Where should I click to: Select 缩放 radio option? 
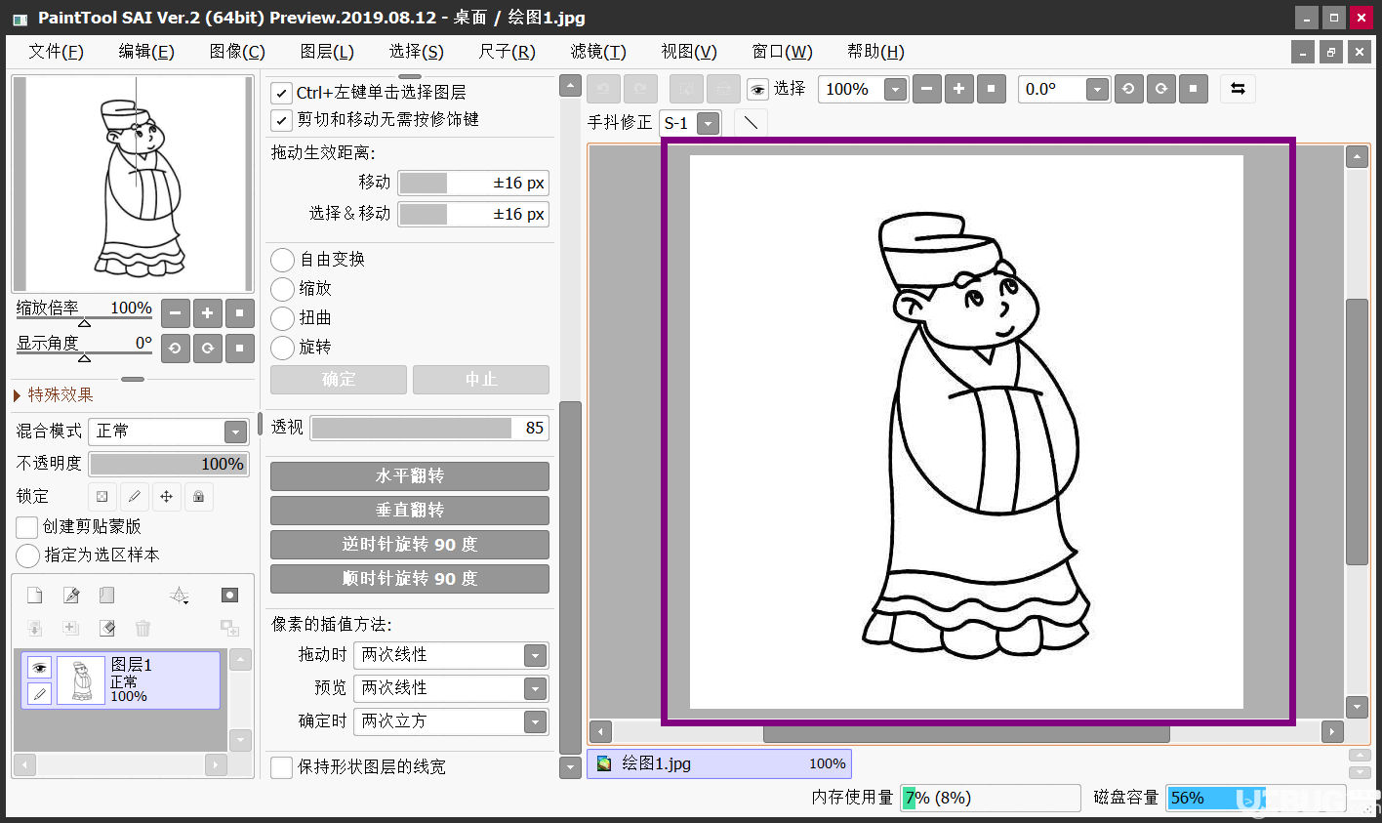[x=282, y=289]
